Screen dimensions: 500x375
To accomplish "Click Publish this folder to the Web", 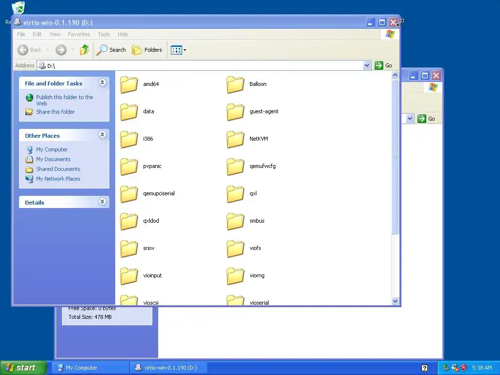I will pos(64,100).
